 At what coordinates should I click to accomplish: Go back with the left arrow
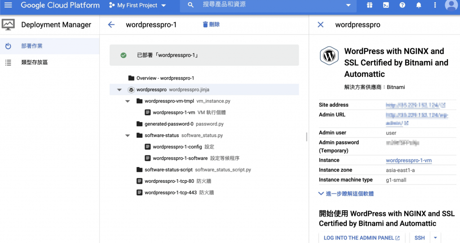(111, 25)
